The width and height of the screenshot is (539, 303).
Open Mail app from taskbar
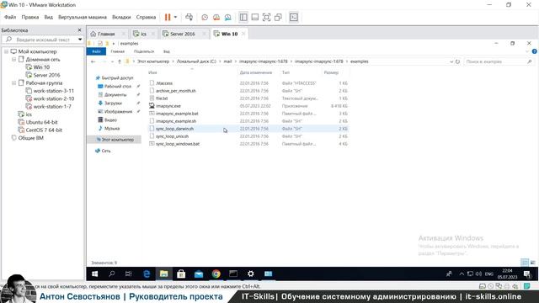[x=199, y=274]
